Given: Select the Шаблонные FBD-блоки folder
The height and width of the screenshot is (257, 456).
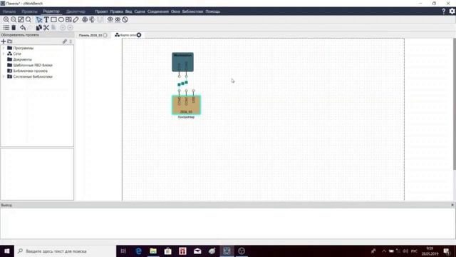Looking at the screenshot, I should point(30,65).
